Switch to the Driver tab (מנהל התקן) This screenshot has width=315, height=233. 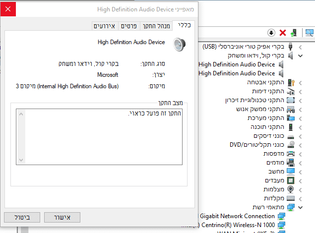tap(156, 26)
